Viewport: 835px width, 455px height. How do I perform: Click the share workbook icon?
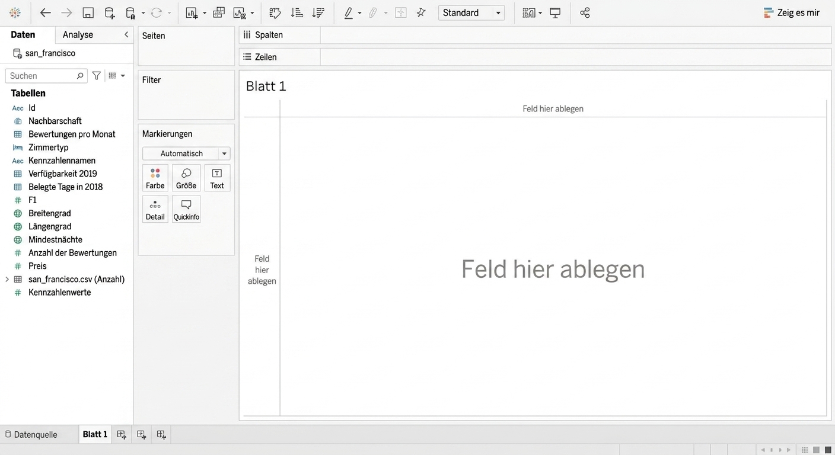click(x=585, y=12)
